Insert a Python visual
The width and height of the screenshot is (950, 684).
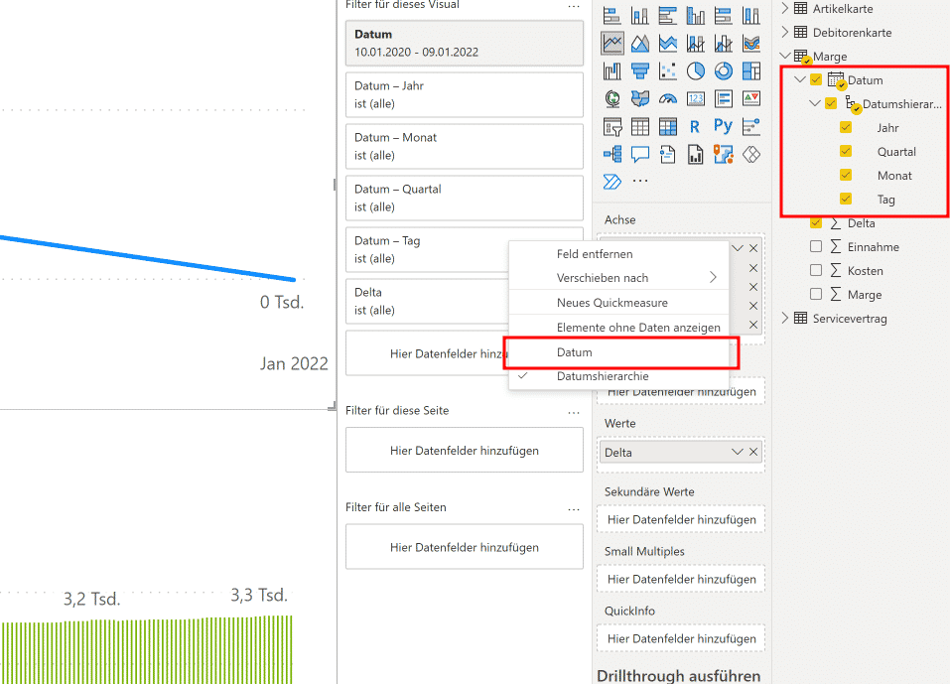pos(723,126)
